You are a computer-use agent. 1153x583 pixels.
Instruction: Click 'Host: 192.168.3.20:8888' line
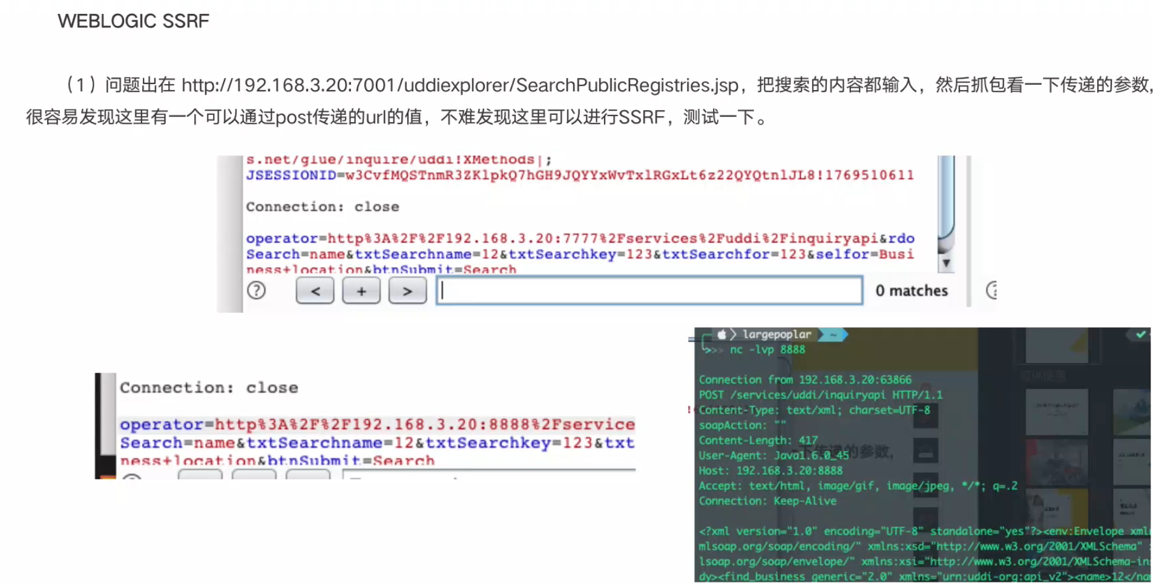(x=770, y=471)
